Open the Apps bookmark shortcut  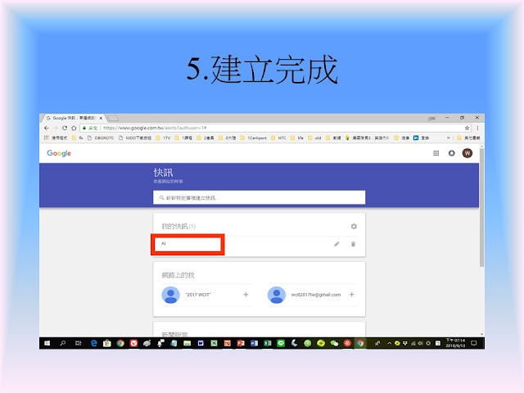[56, 138]
